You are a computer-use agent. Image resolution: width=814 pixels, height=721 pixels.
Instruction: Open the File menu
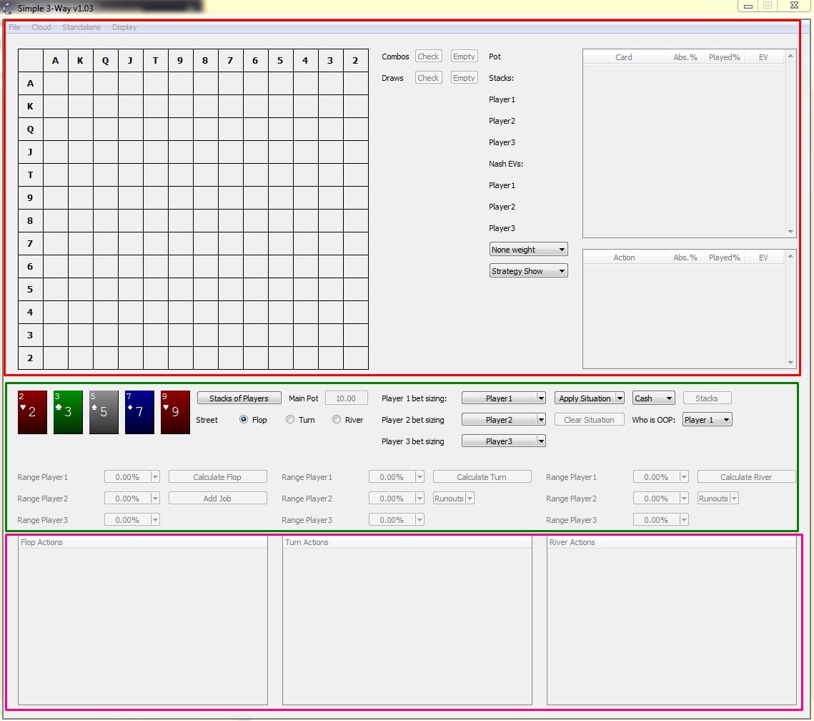pyautogui.click(x=14, y=27)
